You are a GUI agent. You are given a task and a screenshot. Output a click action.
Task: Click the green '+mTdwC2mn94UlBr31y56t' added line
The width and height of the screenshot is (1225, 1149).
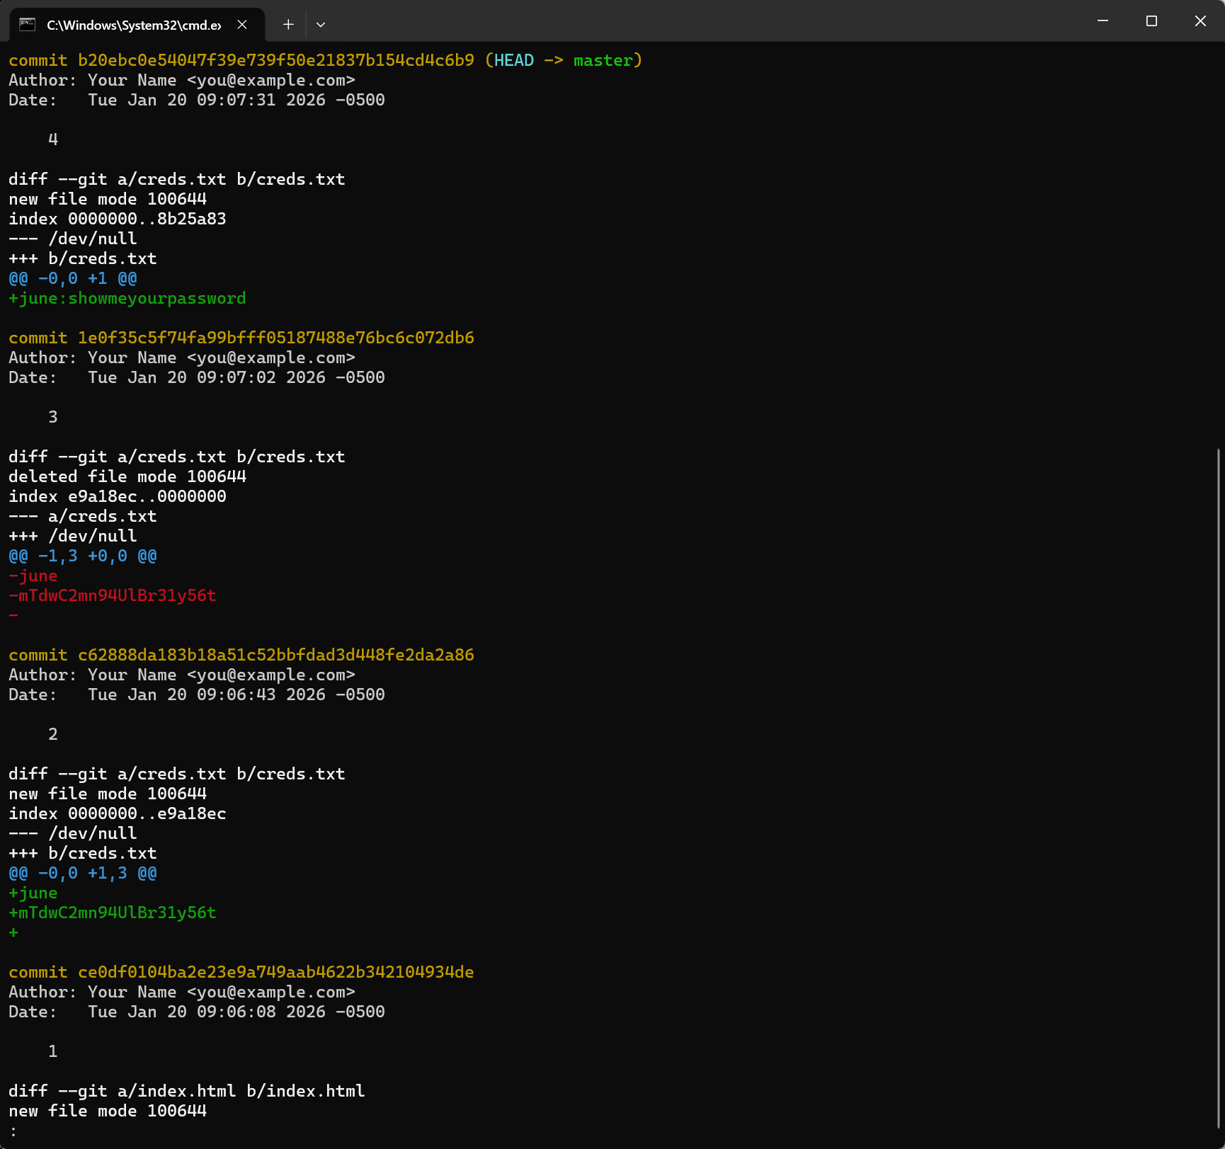[x=113, y=913]
